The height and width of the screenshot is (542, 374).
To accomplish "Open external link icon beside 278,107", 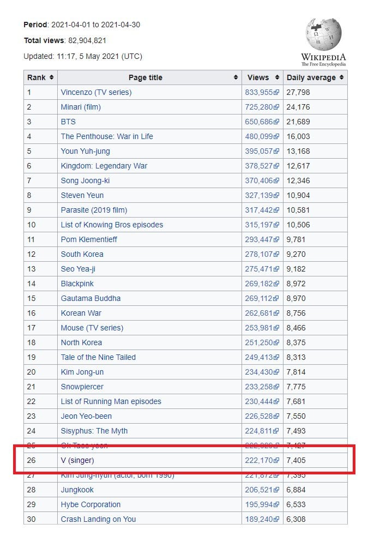I will coord(276,255).
